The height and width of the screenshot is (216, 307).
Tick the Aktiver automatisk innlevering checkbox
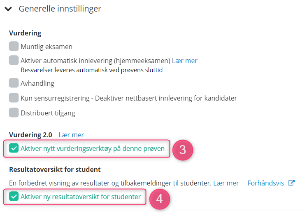click(14, 60)
